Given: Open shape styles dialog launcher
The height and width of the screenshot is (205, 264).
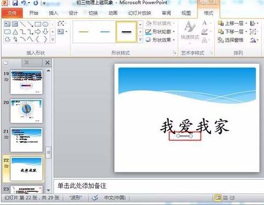Looking at the screenshot, I should (x=174, y=53).
